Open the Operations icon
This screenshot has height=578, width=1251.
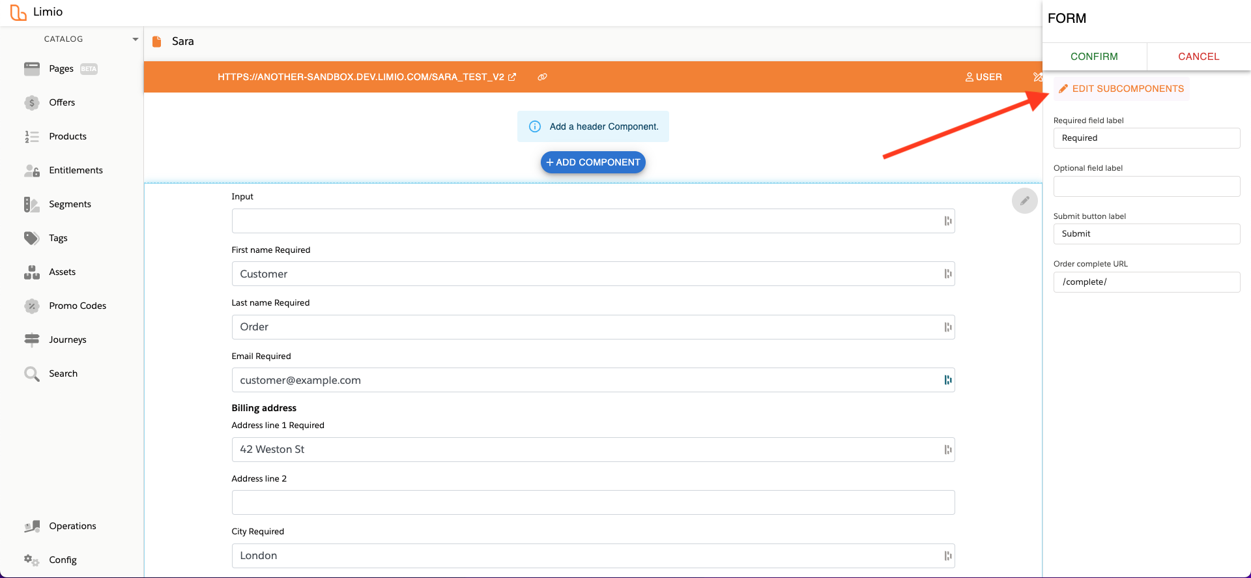[32, 526]
